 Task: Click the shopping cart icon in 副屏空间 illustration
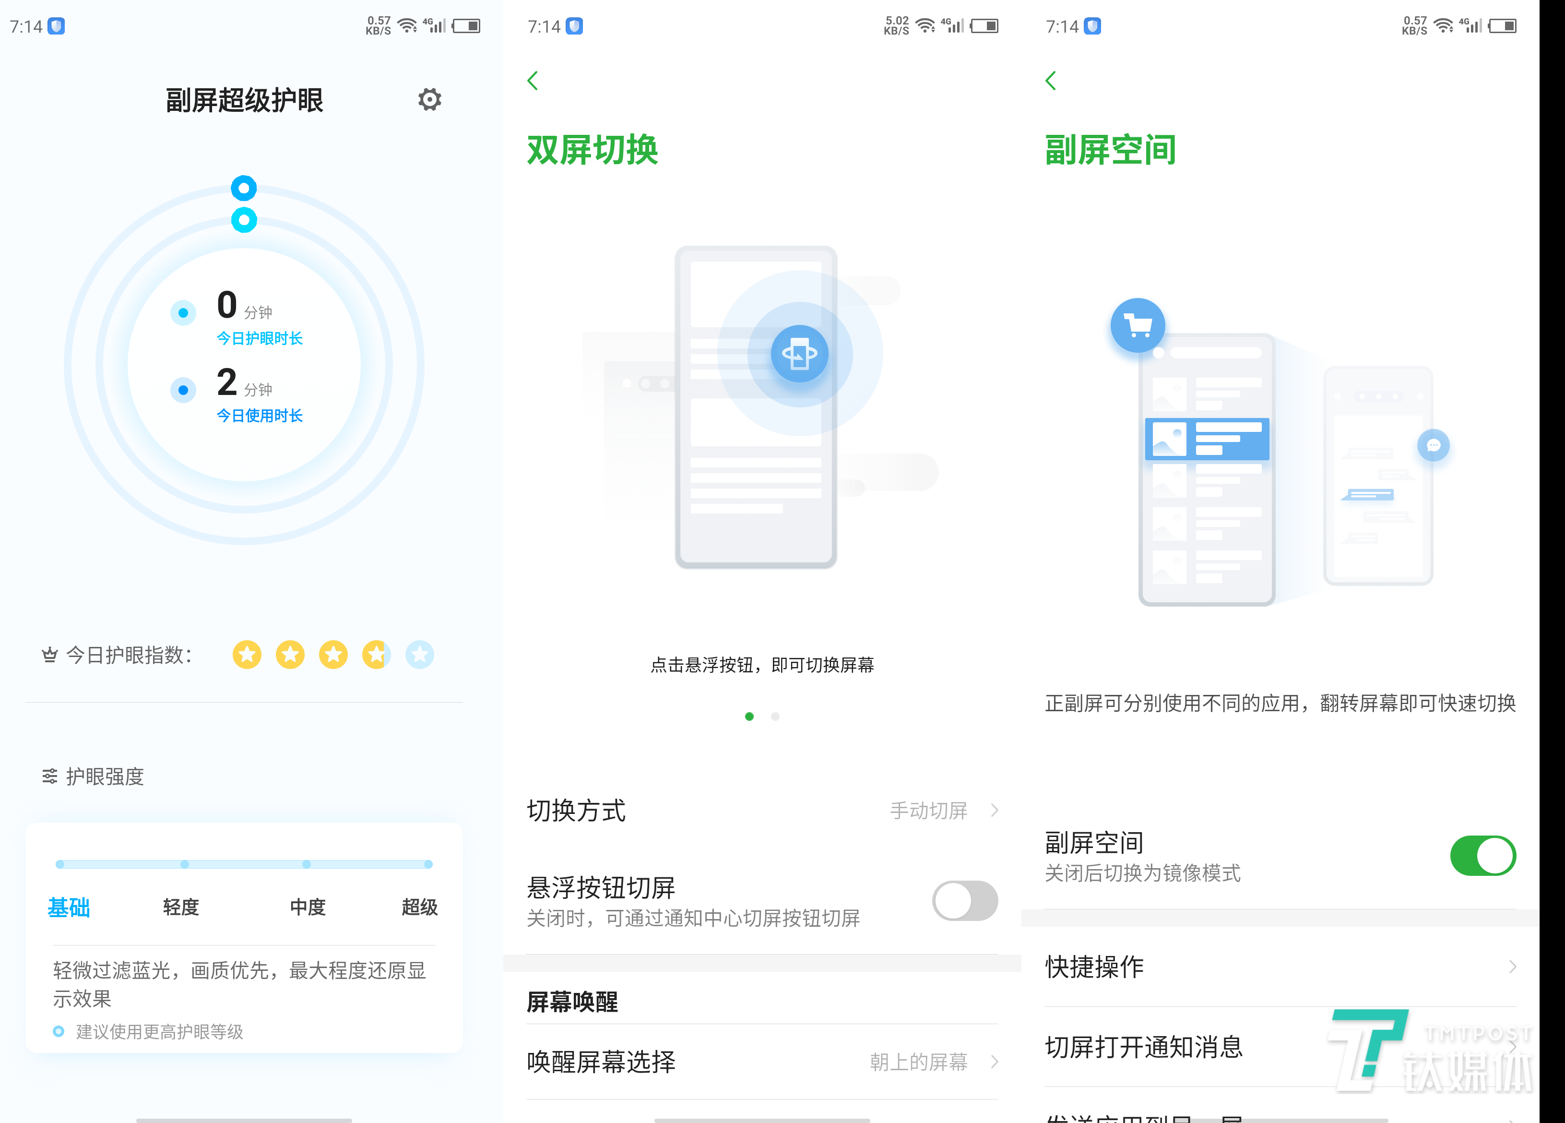[1138, 325]
